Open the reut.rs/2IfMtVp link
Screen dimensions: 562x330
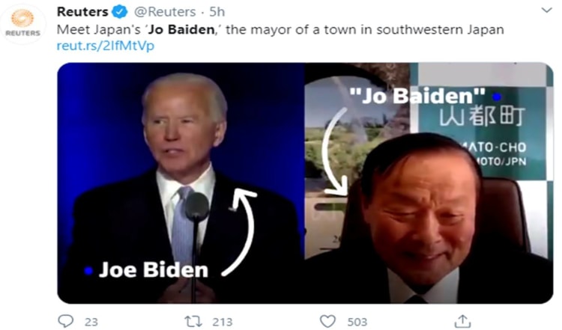[106, 46]
